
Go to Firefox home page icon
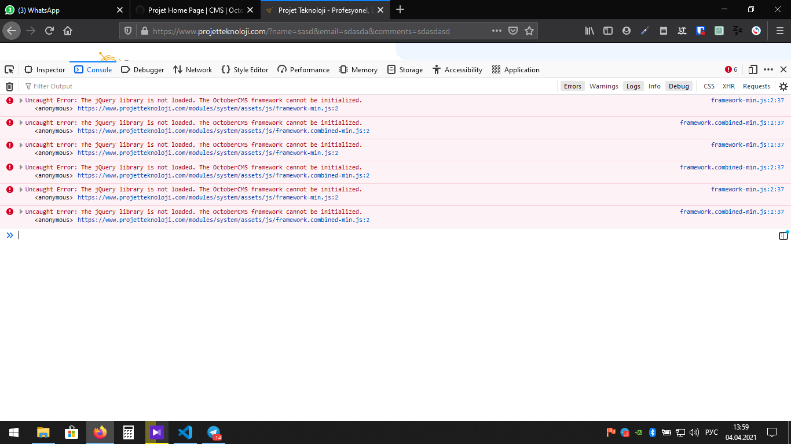(x=68, y=31)
